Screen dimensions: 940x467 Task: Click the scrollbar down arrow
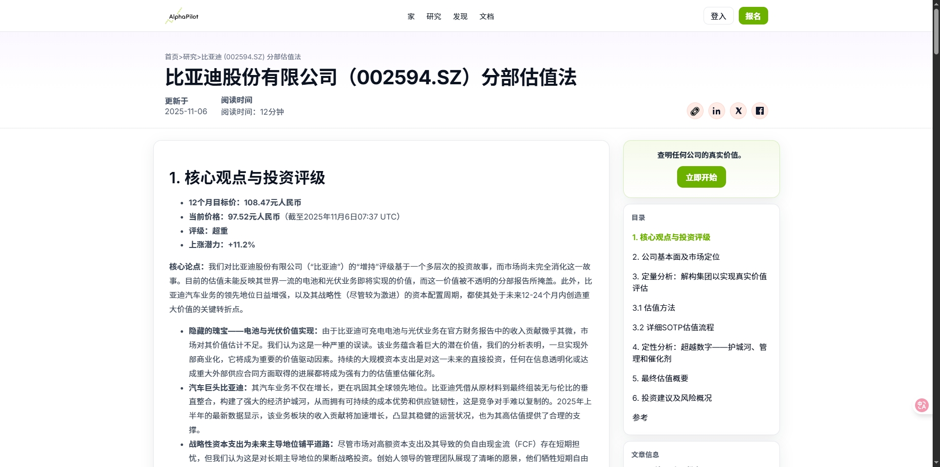pyautogui.click(x=936, y=463)
